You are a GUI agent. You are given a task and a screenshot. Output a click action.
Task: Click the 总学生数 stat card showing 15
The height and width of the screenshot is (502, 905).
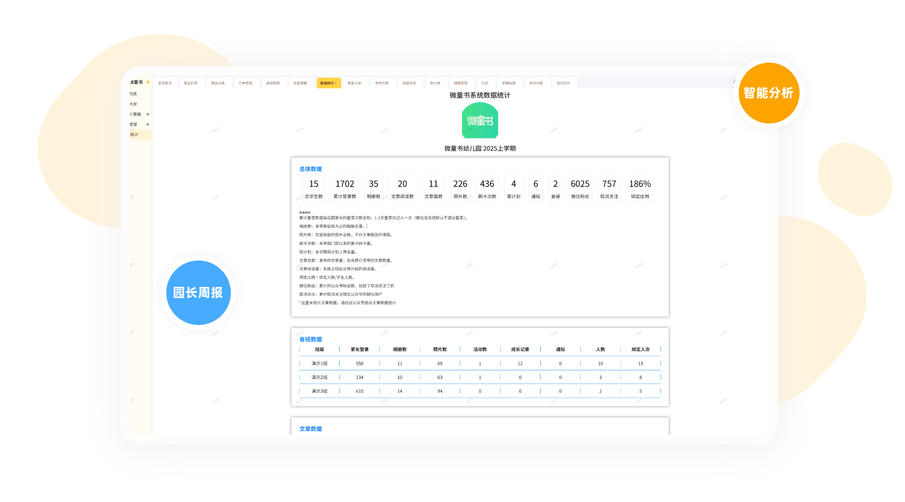pyautogui.click(x=313, y=188)
